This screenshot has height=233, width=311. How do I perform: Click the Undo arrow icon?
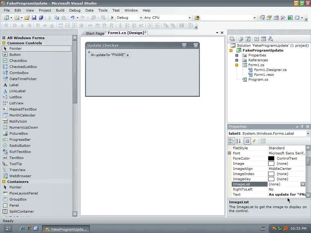(72, 18)
